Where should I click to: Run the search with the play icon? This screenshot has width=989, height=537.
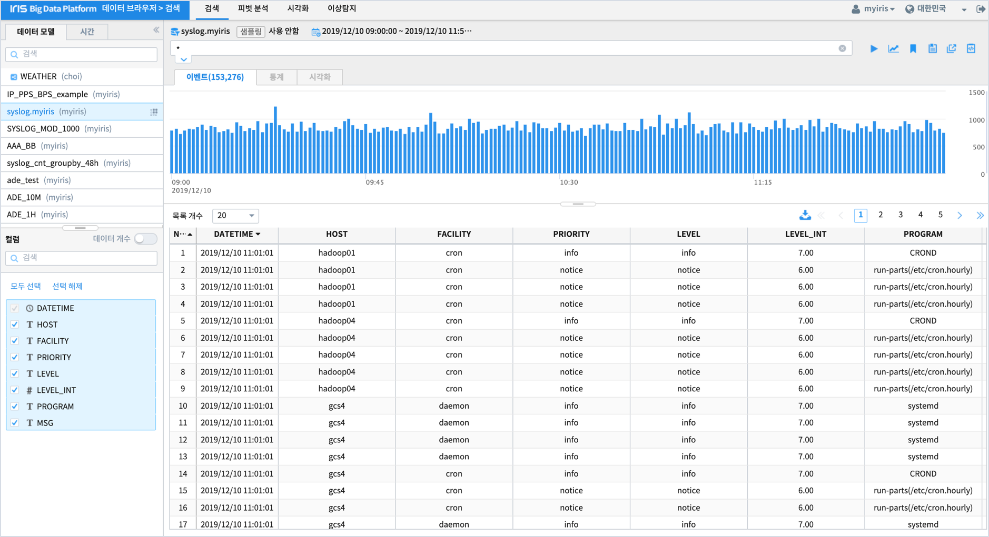point(874,49)
